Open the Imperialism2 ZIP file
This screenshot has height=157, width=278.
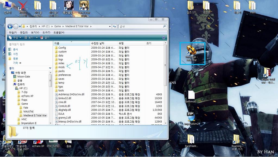[191, 118]
